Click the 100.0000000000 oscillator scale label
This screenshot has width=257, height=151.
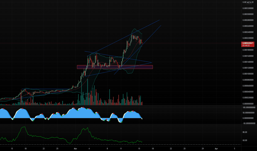(x=249, y=107)
